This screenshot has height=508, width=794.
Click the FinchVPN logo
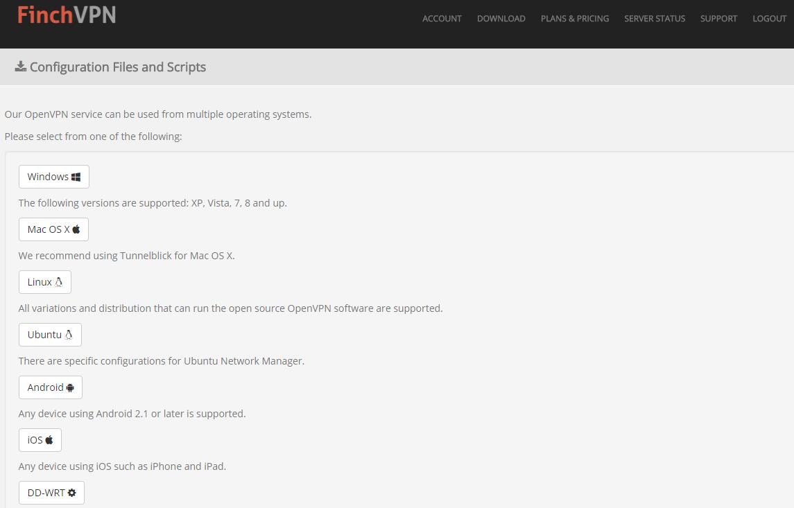(67, 15)
